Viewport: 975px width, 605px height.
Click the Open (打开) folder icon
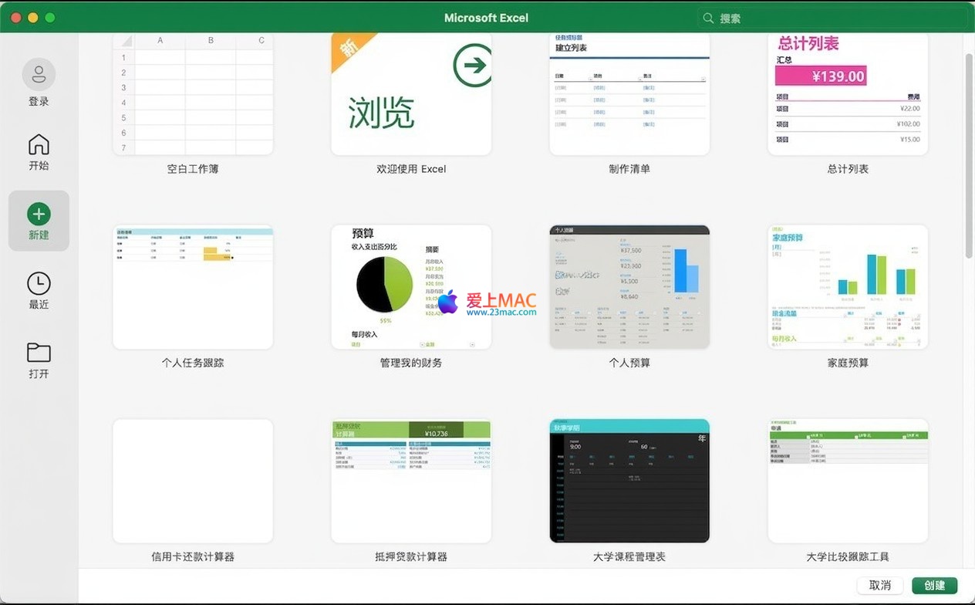point(39,353)
